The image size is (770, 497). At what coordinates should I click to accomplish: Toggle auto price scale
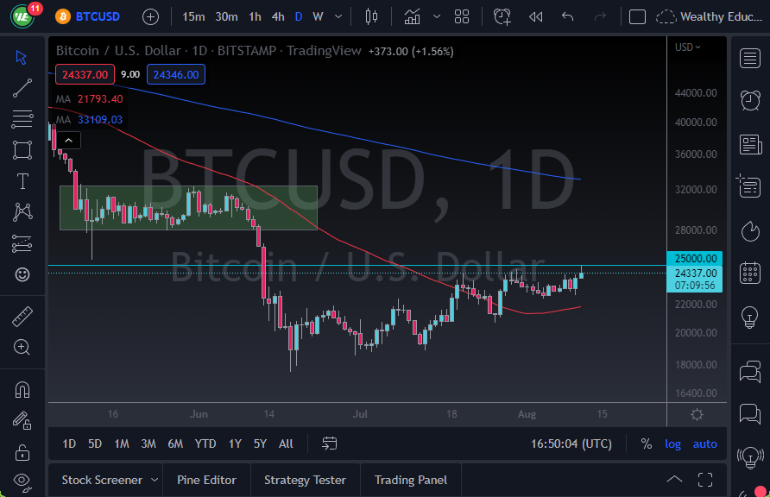704,444
